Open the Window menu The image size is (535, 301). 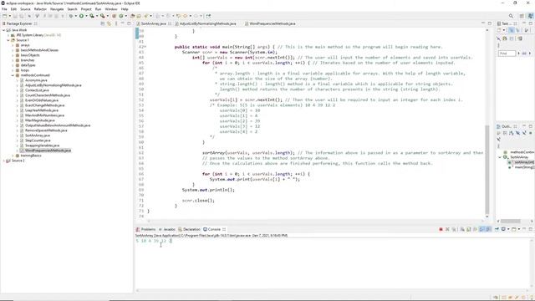pos(111,9)
